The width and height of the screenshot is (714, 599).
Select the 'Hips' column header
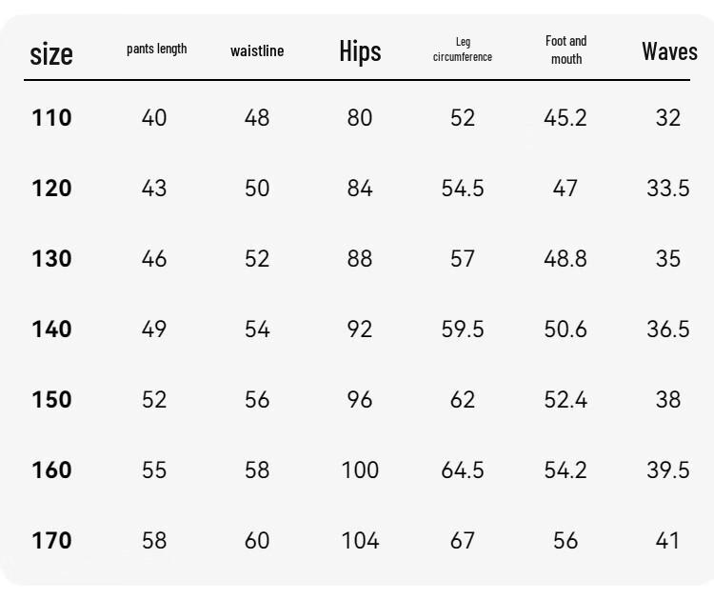point(360,51)
